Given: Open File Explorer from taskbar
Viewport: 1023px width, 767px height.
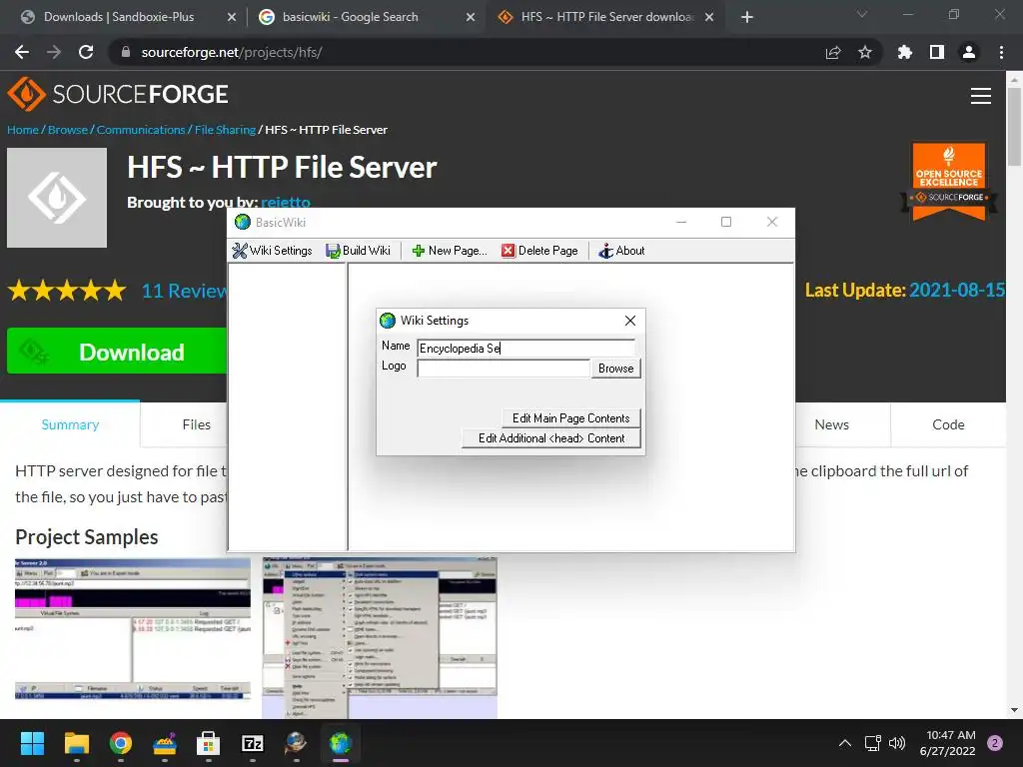Looking at the screenshot, I should point(76,743).
